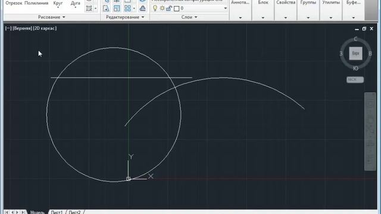
Task: Toggle the layer lock padlock icon
Action: pos(169,8)
